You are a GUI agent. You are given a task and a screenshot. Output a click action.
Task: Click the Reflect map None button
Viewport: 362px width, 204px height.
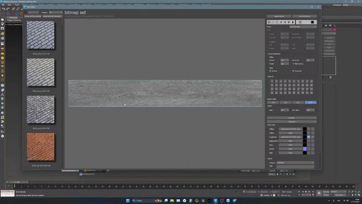pos(290,133)
